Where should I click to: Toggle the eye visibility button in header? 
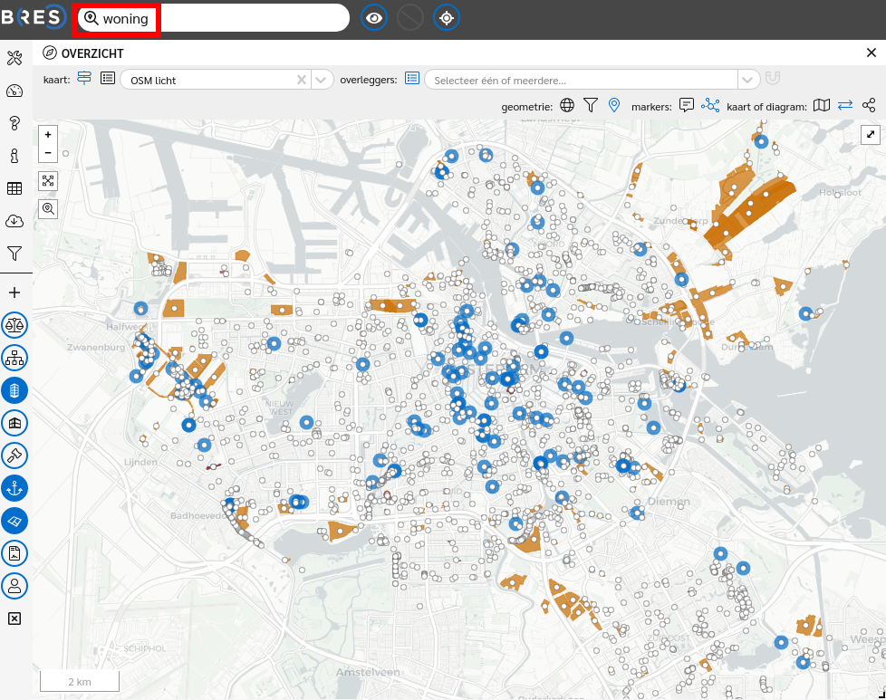pyautogui.click(x=374, y=17)
